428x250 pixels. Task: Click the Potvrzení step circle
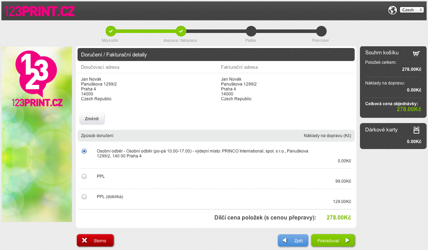(x=321, y=31)
